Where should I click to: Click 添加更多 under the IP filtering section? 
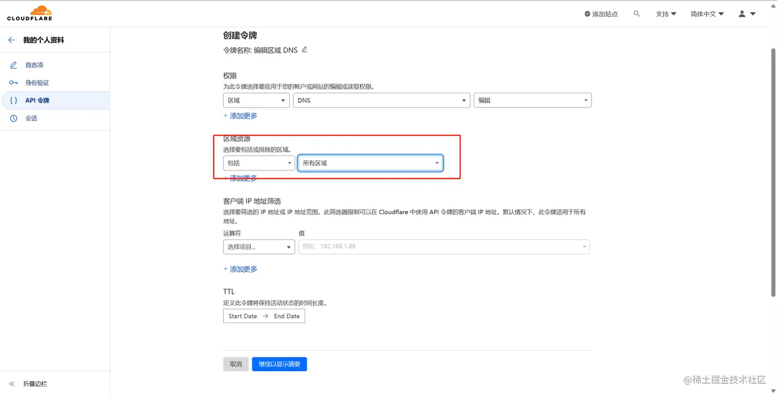coord(240,269)
